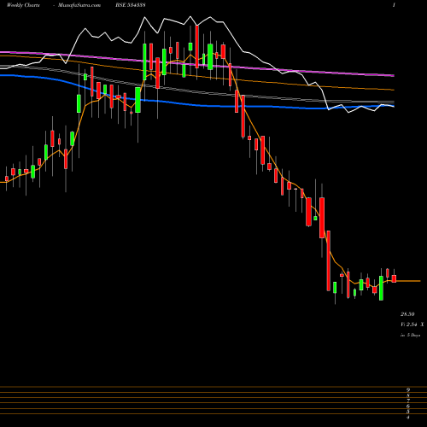Screen dimensions: 427x427
Task: Click the tallest red candlestick at chart peak
Action: pyautogui.click(x=196, y=47)
